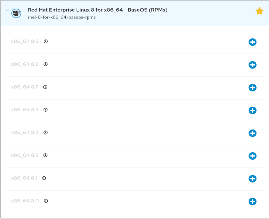Enable the x86_64 8.9 repository plus icon

[x=252, y=42]
